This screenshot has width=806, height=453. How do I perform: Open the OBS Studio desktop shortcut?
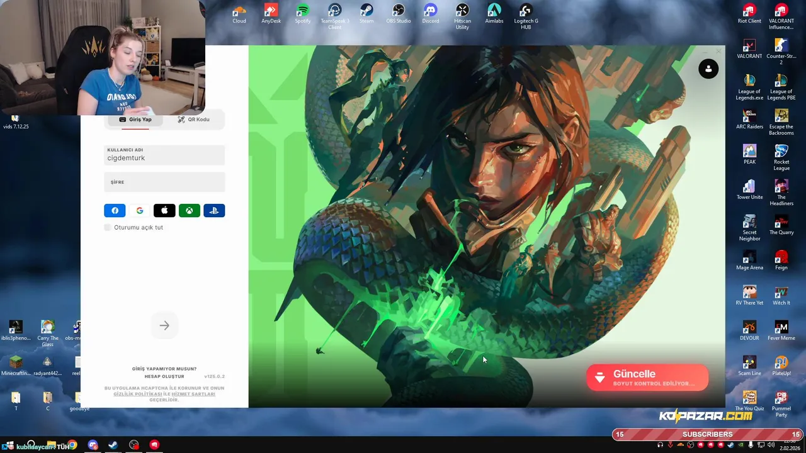click(399, 14)
